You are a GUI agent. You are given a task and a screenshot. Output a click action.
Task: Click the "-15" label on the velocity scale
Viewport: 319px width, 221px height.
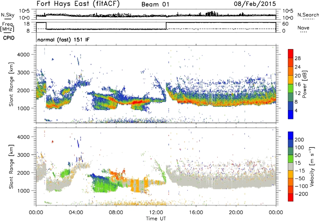(x=299, y=171)
